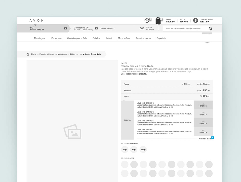Viewport: 241px width, 182px height.
Task: Click Lábios breadcrumb link
Action: tap(73, 54)
